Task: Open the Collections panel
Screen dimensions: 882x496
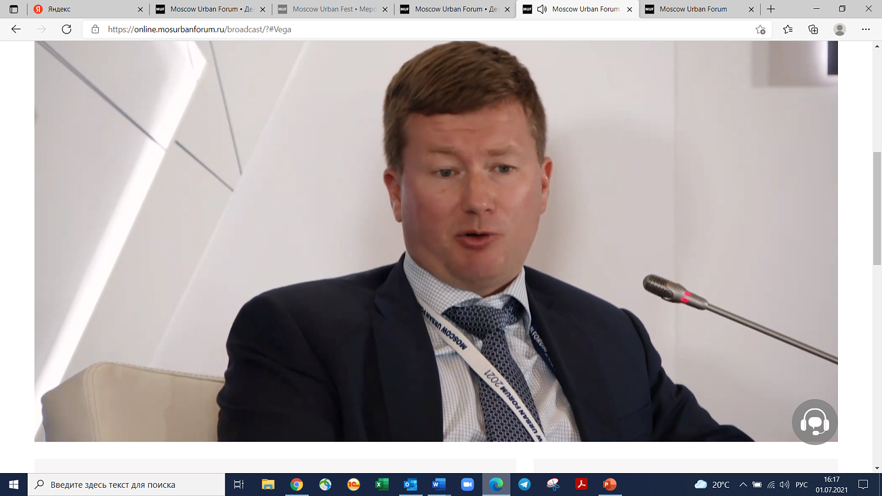Action: [x=813, y=29]
